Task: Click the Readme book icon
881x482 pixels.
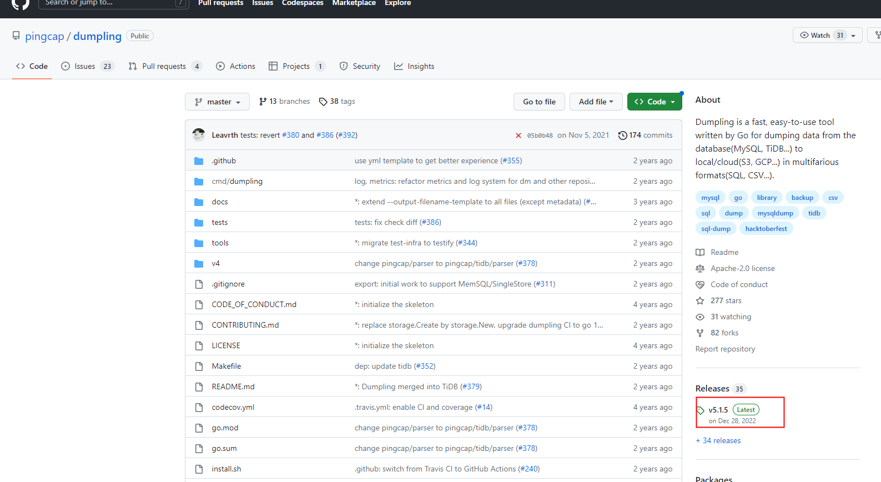Action: coord(700,253)
